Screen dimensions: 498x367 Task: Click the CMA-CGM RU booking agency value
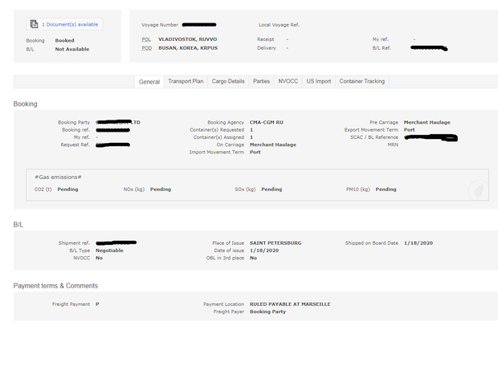pyautogui.click(x=267, y=122)
